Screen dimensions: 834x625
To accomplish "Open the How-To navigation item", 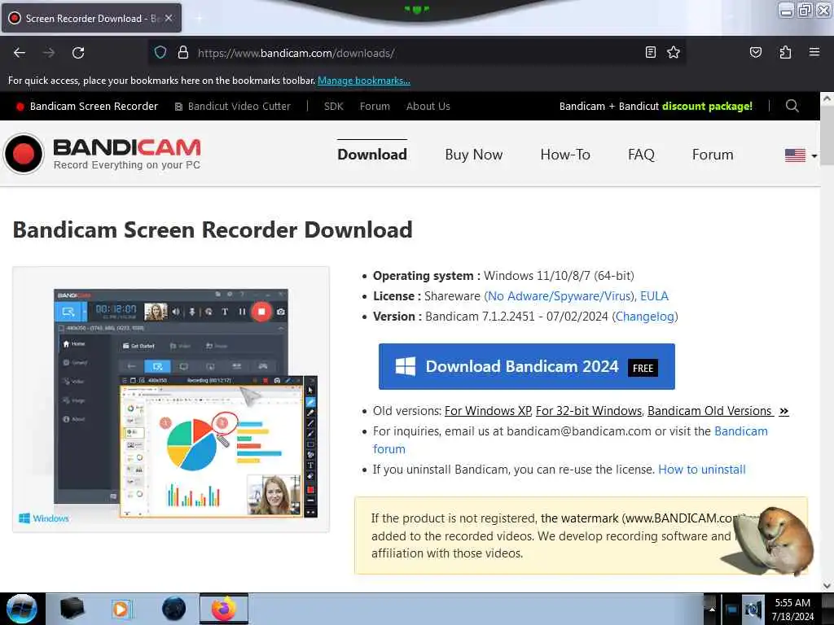I will (x=565, y=155).
